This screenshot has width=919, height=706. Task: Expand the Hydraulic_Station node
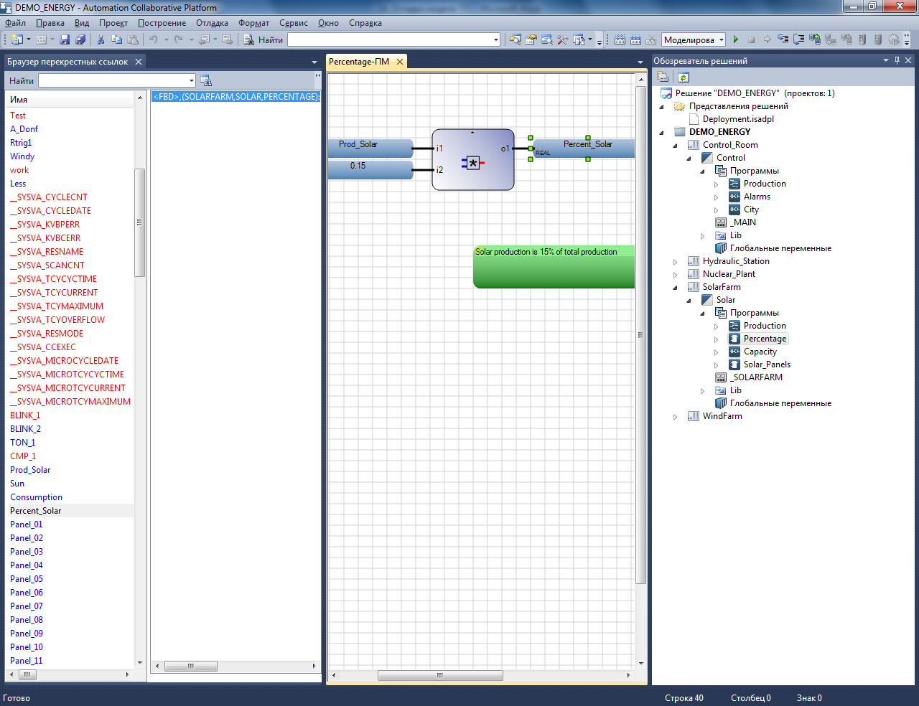(675, 262)
